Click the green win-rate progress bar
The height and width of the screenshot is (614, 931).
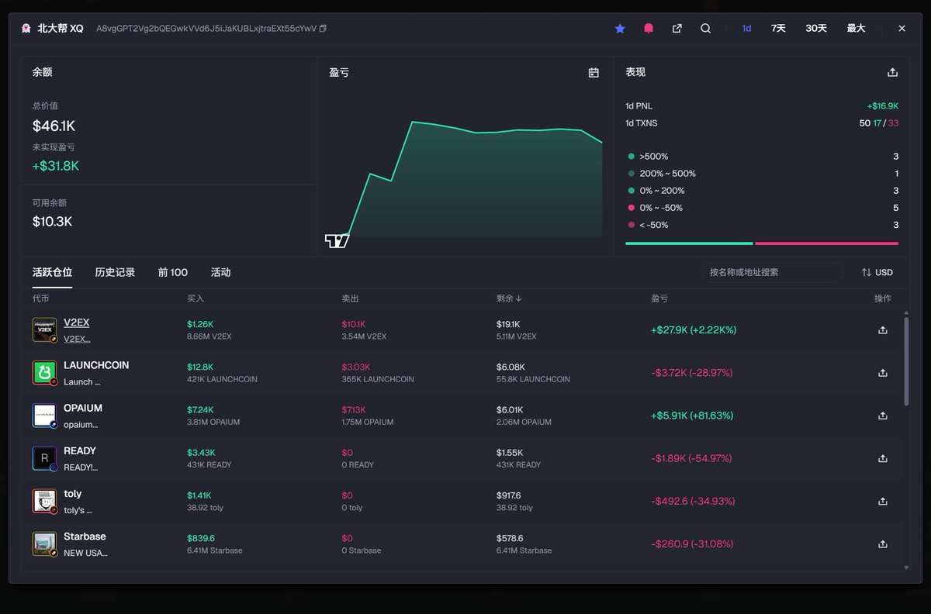tap(689, 243)
